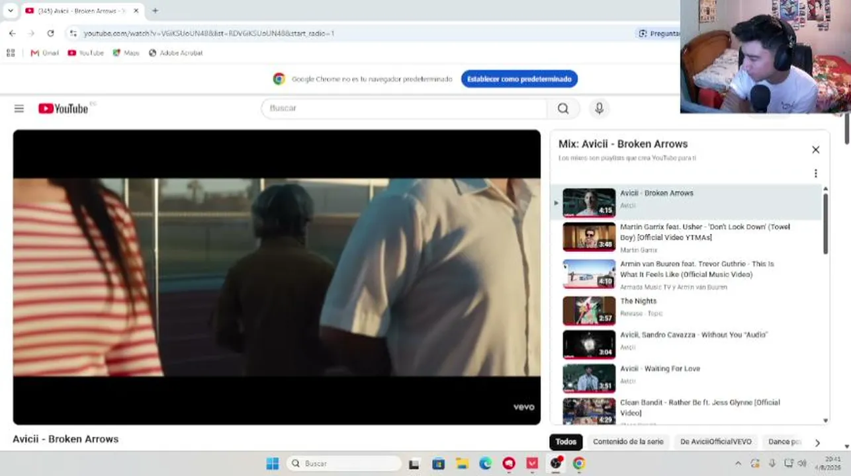This screenshot has height=476, width=851.
Task: Play 'Avicii - Waiting For Love' thumbnail
Action: tap(589, 378)
